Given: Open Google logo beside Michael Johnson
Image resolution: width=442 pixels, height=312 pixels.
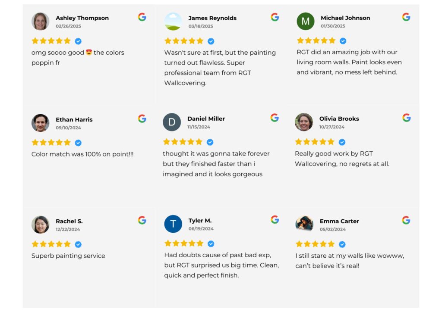Looking at the screenshot, I should coord(406,17).
